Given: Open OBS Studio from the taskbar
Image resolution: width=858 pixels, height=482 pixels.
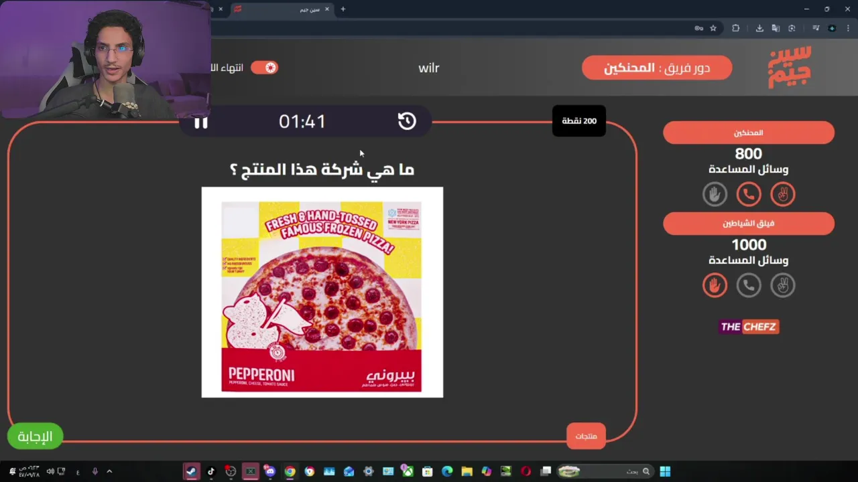Looking at the screenshot, I should click(x=231, y=471).
